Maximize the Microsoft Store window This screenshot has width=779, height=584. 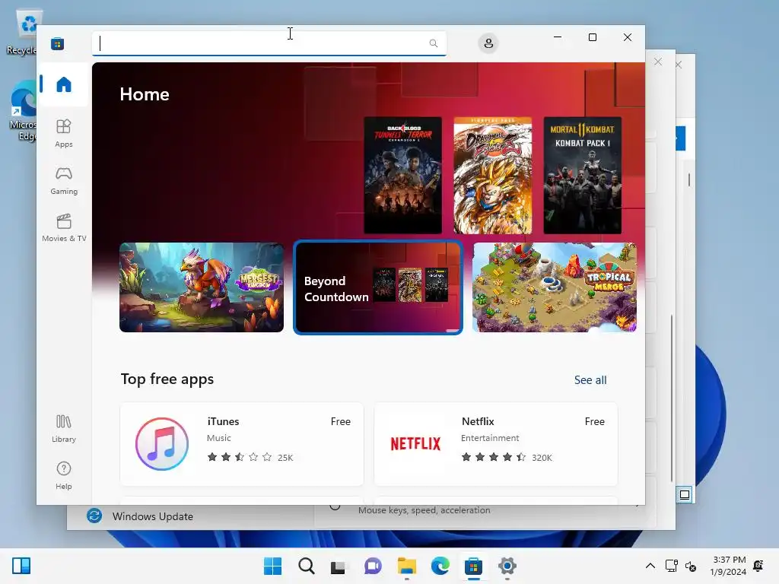592,37
